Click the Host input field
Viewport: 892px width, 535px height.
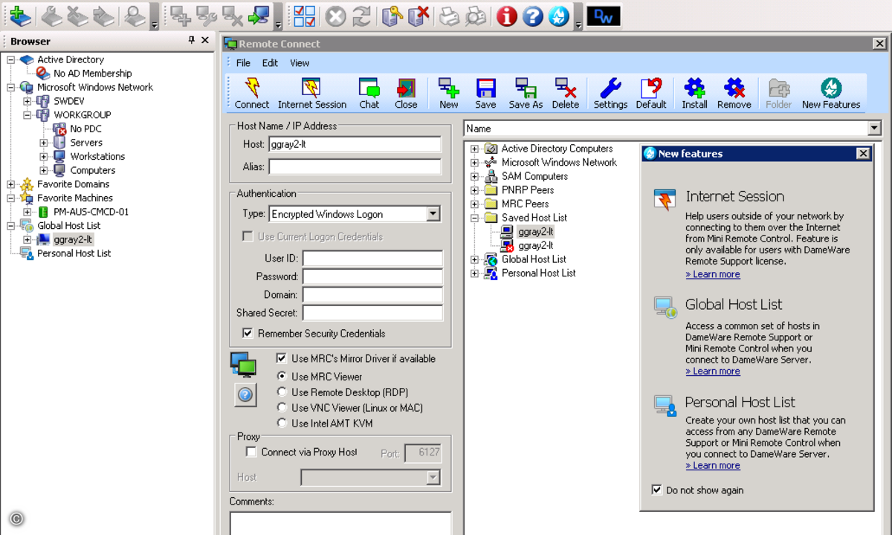click(355, 144)
